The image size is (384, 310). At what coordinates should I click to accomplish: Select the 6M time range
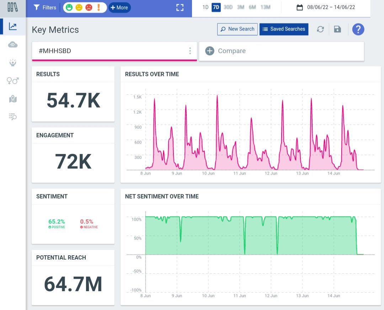[x=252, y=7]
